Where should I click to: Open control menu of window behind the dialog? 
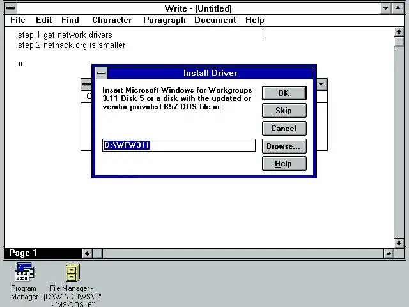click(x=87, y=84)
